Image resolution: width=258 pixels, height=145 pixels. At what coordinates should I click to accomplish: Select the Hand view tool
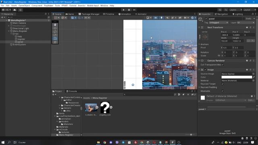55,25
